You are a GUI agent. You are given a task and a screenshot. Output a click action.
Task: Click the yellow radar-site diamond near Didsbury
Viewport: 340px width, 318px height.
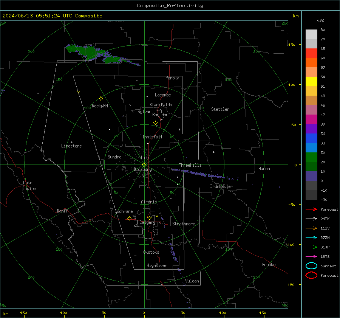point(144,165)
